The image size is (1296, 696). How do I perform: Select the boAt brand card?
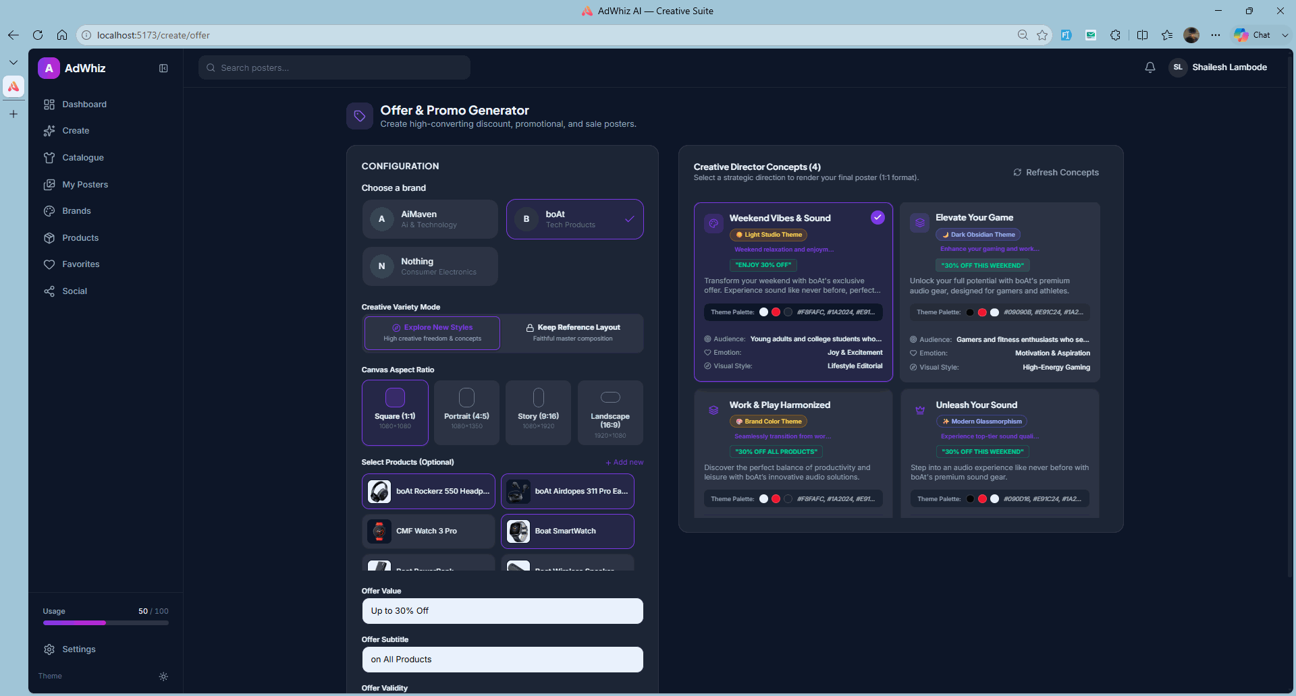pyautogui.click(x=574, y=219)
